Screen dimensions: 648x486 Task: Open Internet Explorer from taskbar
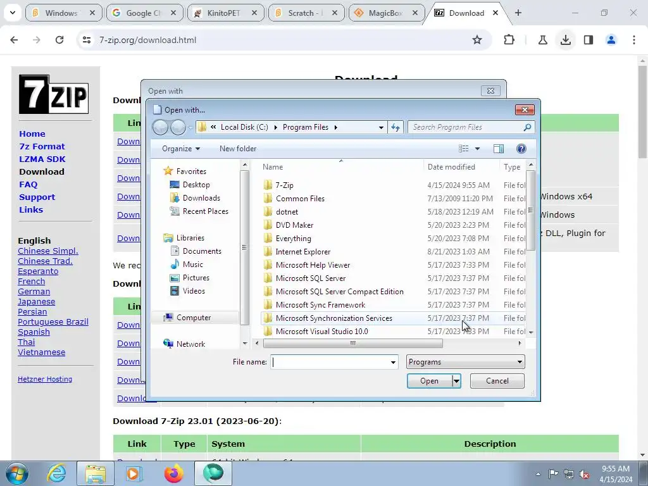(56, 473)
